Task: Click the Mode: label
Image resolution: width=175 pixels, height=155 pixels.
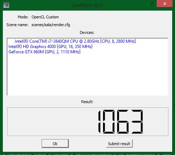Action: click(23, 17)
